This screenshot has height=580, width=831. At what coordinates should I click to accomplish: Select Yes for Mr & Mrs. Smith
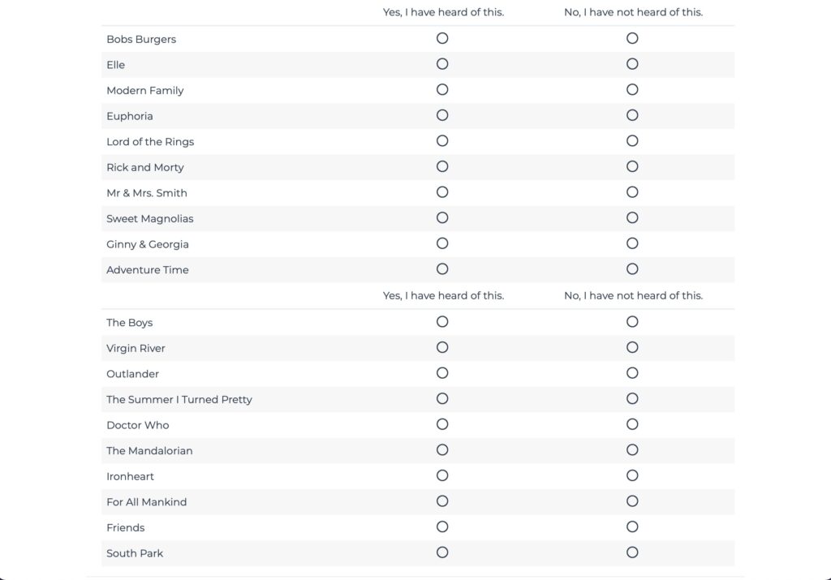click(x=442, y=192)
